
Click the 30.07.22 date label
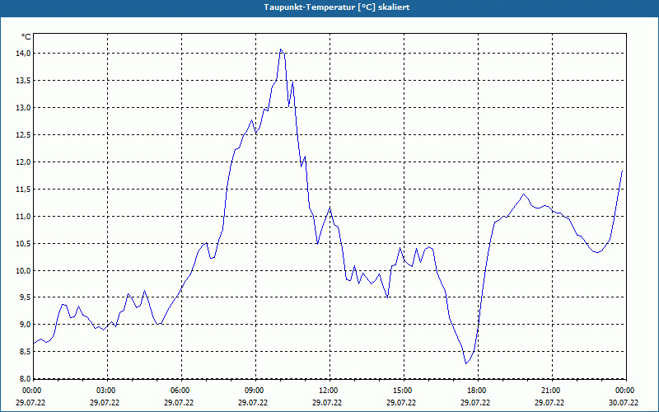click(624, 402)
